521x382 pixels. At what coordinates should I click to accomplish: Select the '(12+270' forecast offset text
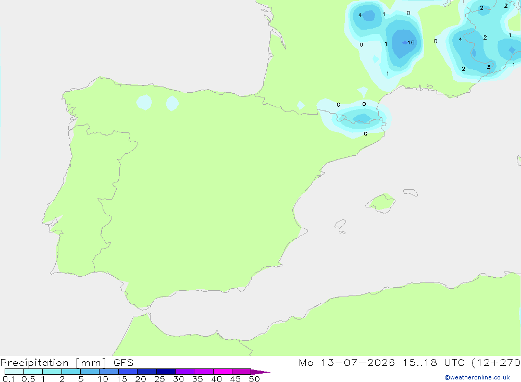pyautogui.click(x=496, y=362)
